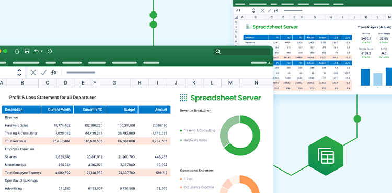Screen dimensions: 392x193
Task: Click the Trend Analysis (Actuals) heading
Action: click(375, 27)
